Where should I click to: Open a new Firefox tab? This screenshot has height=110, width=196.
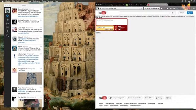click(170, 5)
